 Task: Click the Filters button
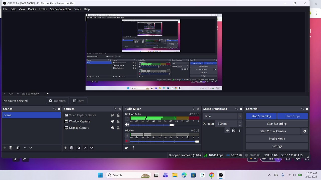pyautogui.click(x=78, y=101)
